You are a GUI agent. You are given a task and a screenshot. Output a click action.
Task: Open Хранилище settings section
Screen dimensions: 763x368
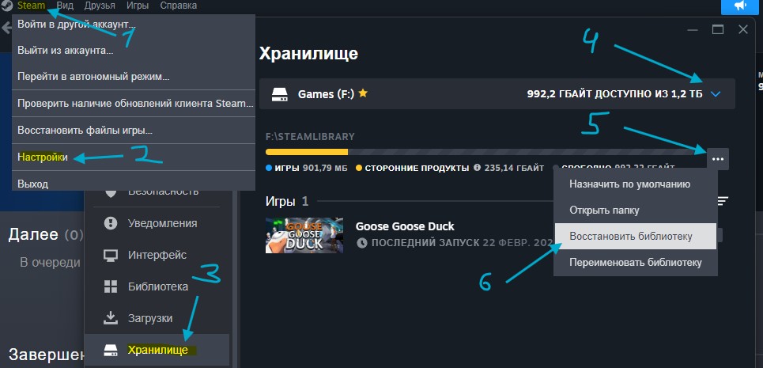coord(157,350)
